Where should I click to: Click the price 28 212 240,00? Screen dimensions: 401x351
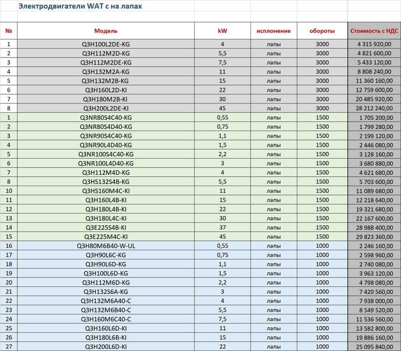pos(374,109)
